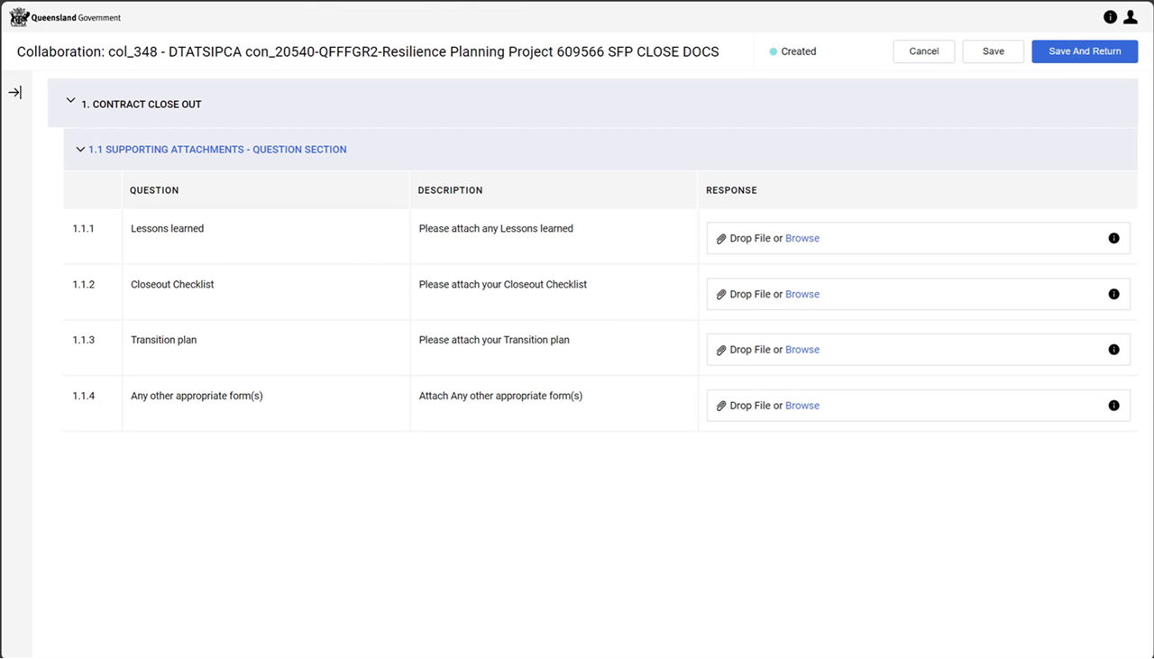Click the Save And Return button

coord(1085,51)
